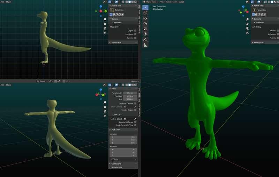Select the Select Box tool in right viewport toolbar

click(145, 7)
